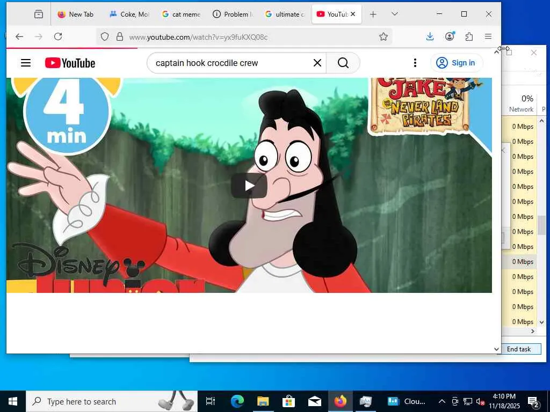The width and height of the screenshot is (550, 412).
Task: Open the tracking protection shield icon
Action: [105, 36]
